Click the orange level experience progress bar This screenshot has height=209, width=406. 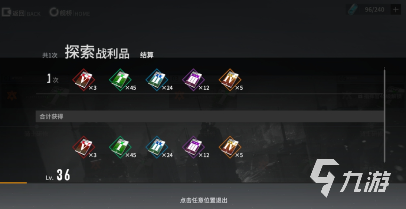(13, 183)
